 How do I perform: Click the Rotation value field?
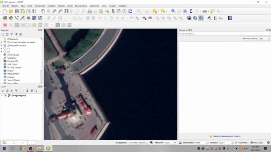click(x=225, y=143)
